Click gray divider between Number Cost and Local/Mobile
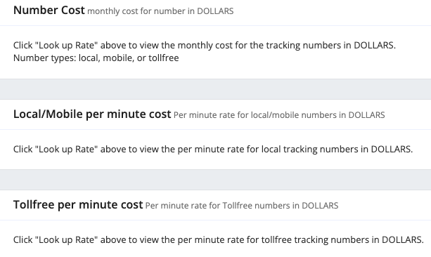Viewport: 431px width, 257px height. [x=215, y=89]
